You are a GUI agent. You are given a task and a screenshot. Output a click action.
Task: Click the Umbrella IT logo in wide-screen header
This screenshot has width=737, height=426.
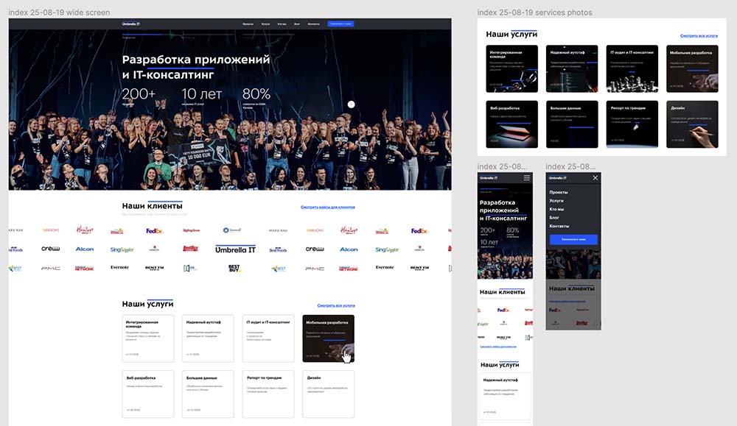(131, 24)
